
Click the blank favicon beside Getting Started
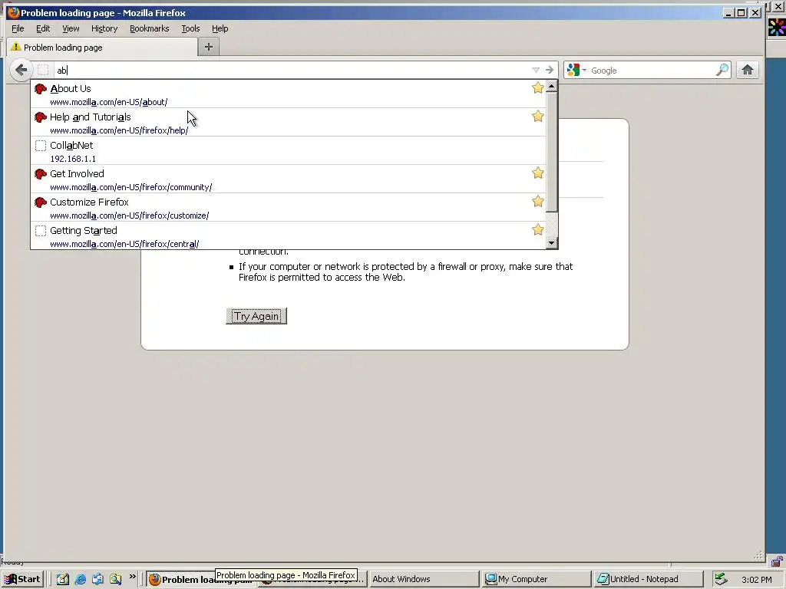[41, 231]
